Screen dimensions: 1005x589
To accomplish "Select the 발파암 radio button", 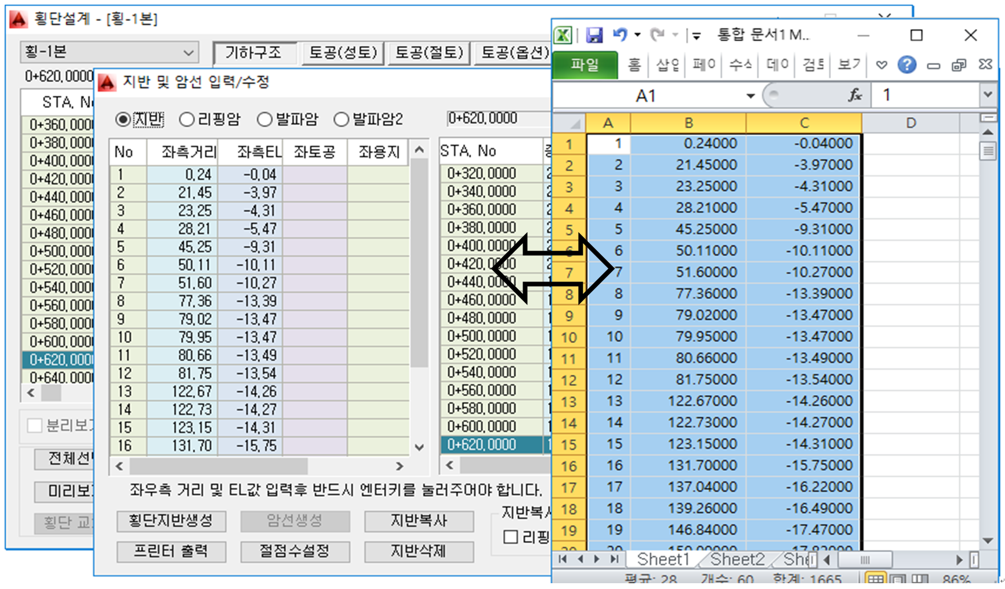I will click(x=264, y=120).
